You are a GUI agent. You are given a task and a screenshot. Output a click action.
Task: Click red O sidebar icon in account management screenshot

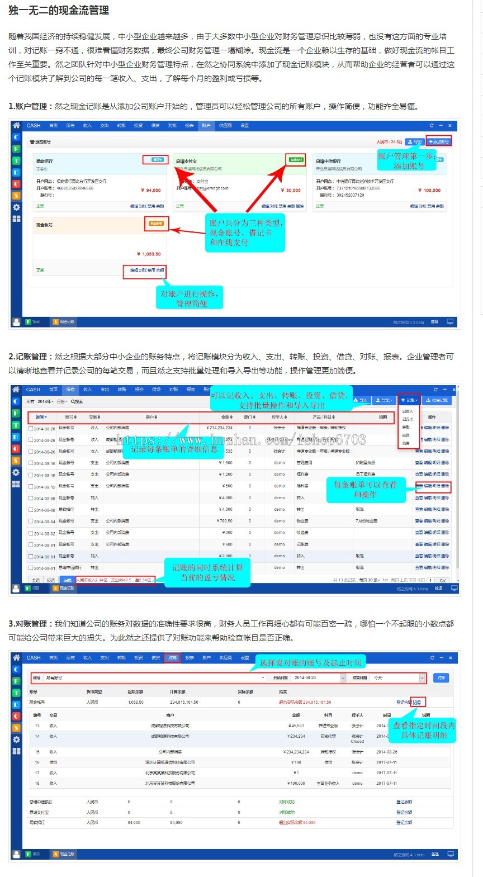16,183
